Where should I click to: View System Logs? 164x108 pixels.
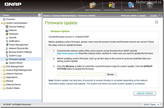point(15,56)
